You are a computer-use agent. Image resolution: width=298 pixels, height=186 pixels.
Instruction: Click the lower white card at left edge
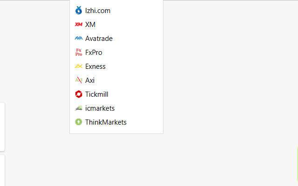click(2, 170)
